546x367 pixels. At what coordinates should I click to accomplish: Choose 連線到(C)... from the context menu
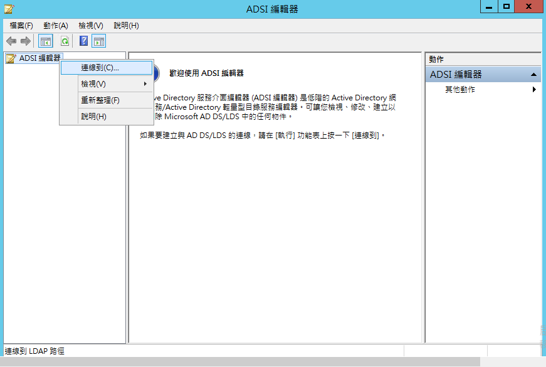[x=107, y=68]
